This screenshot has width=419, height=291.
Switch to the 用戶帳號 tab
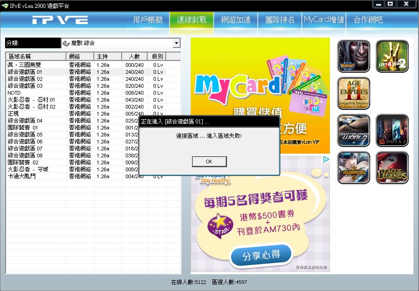(148, 20)
